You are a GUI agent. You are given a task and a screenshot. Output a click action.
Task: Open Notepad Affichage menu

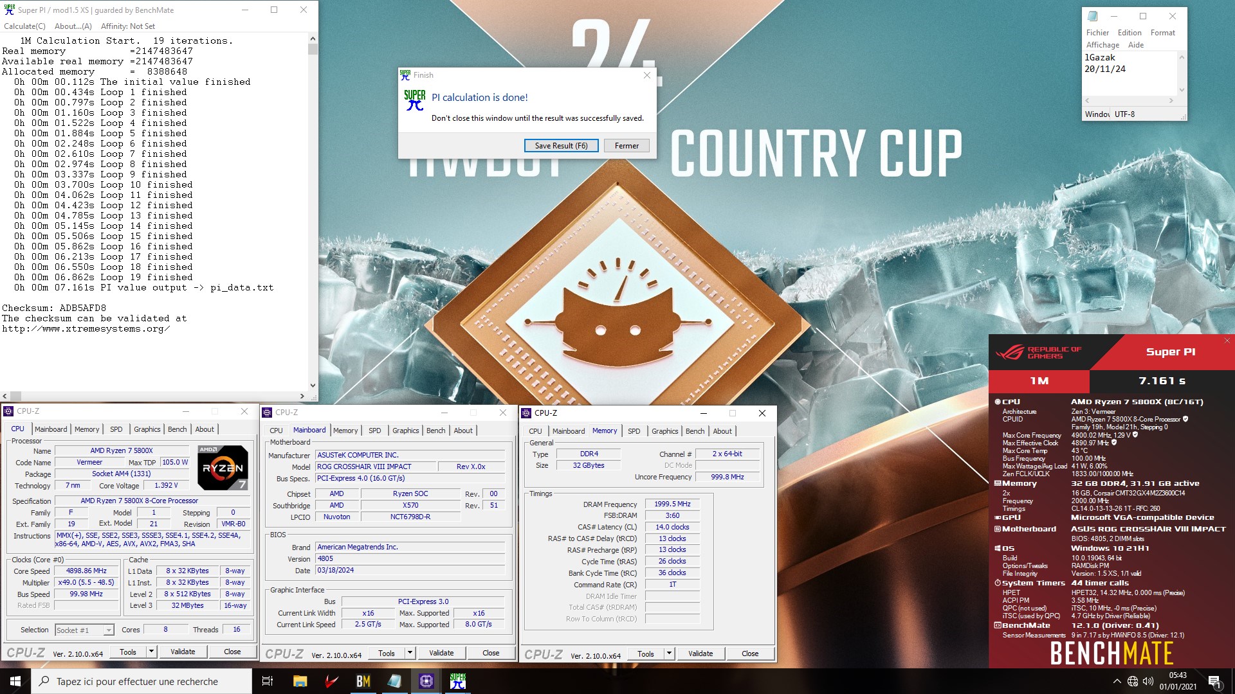tap(1102, 45)
